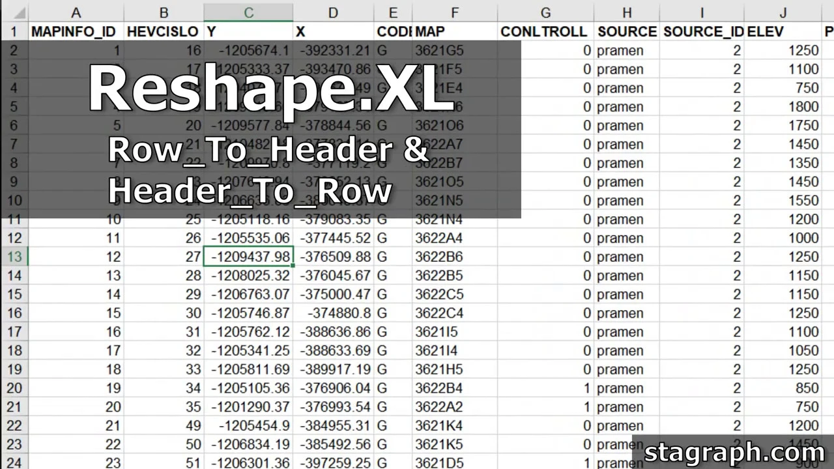
Task: Select column header H
Action: tap(627, 12)
